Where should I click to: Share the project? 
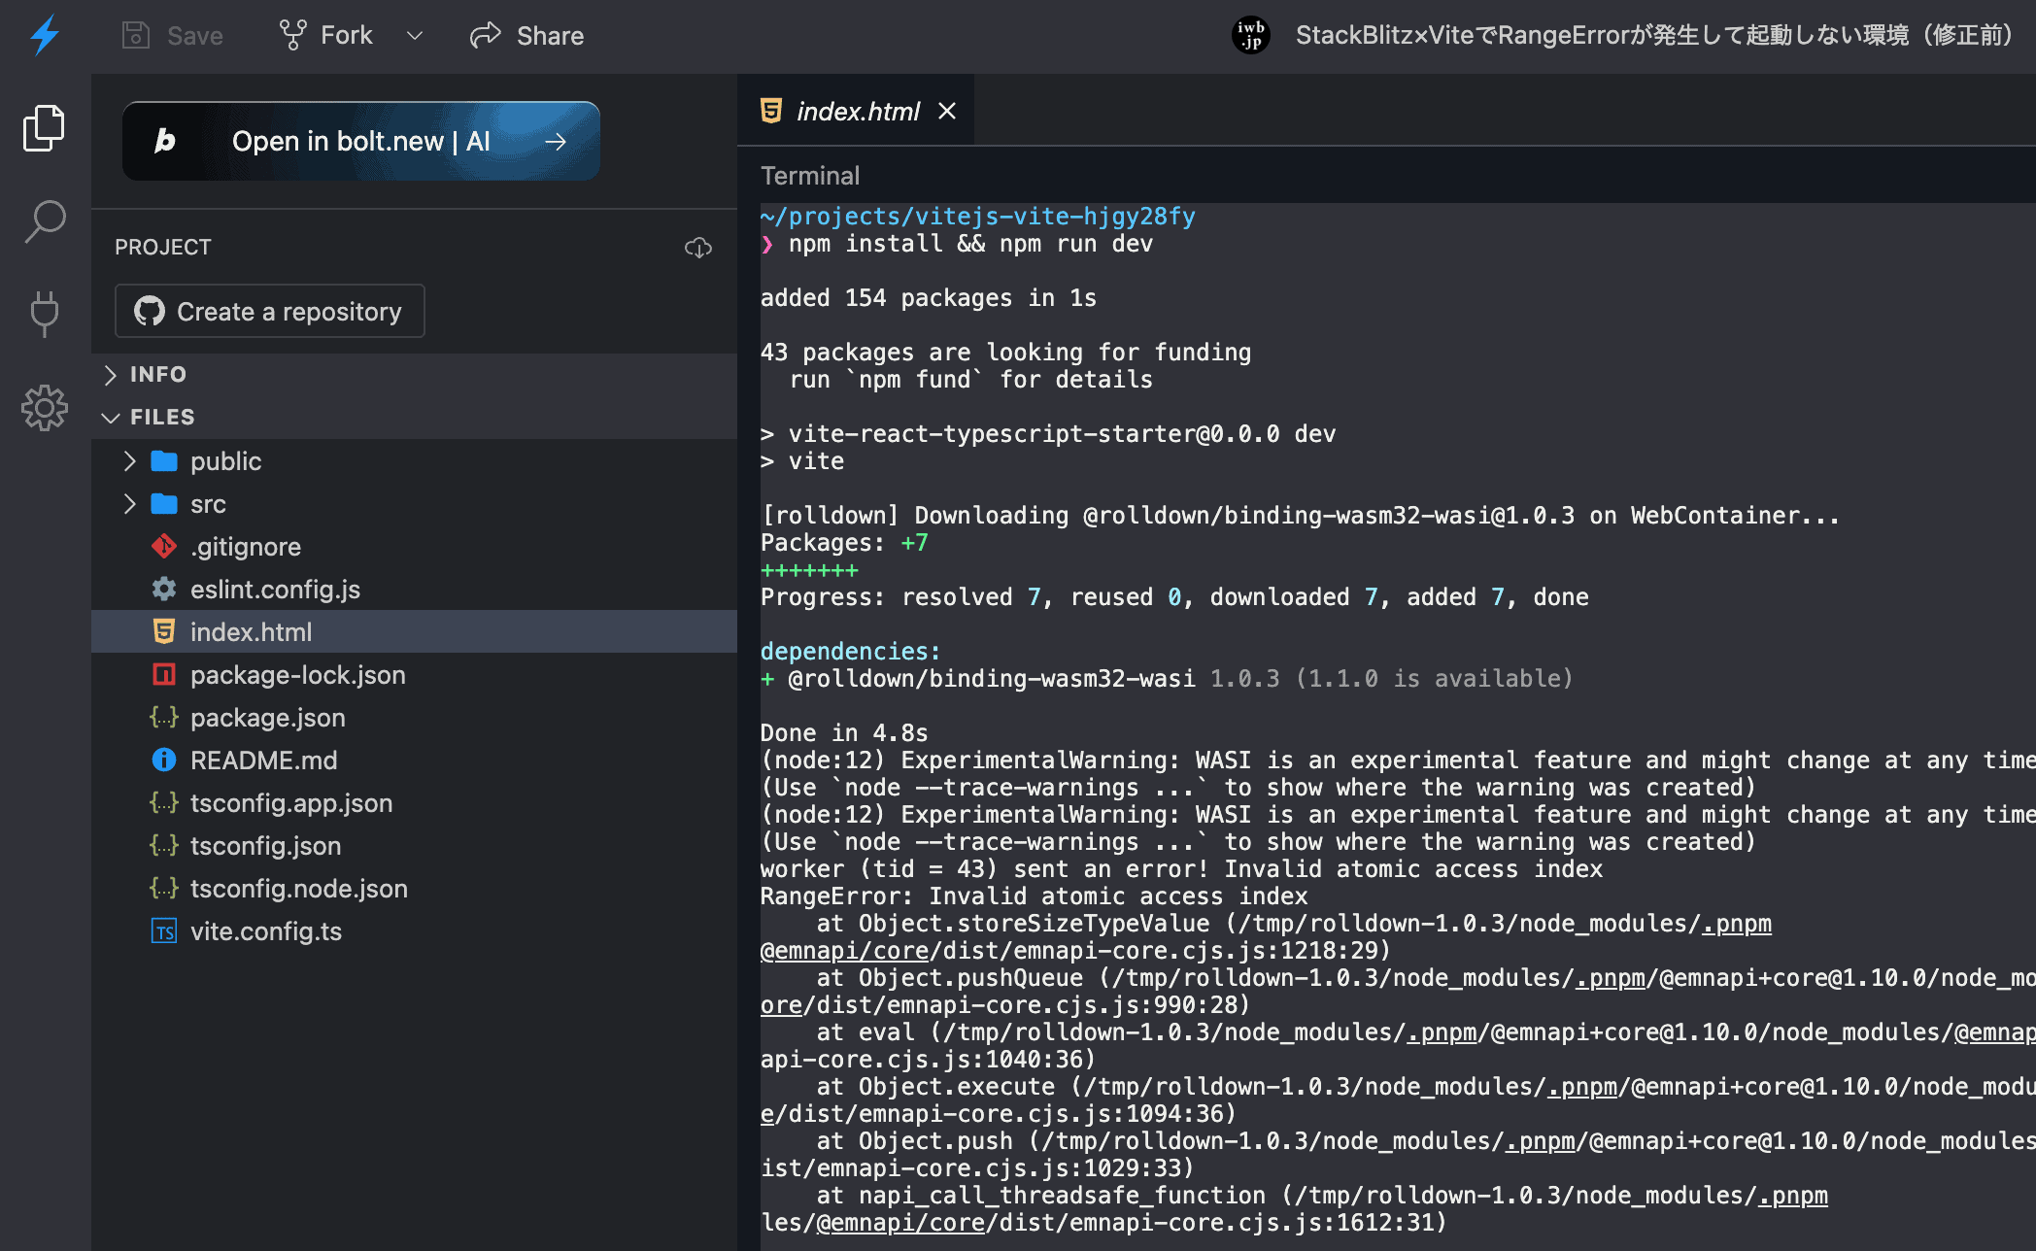pyautogui.click(x=527, y=36)
